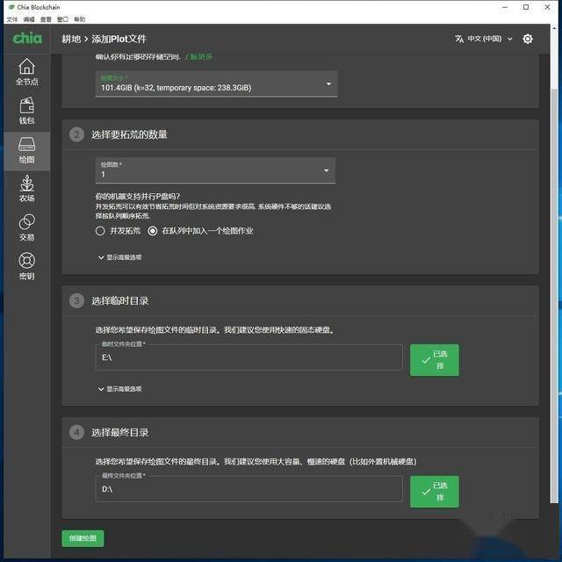562x562 pixels.
Task: Select 在队列中加入一个绘图作业 radio option
Action: (x=153, y=231)
